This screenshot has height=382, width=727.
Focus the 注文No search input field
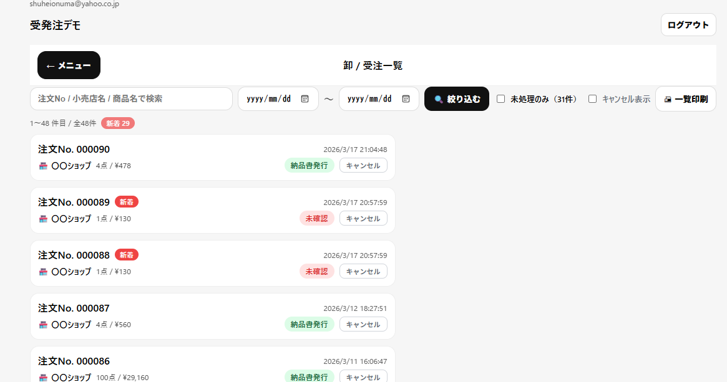pos(131,99)
